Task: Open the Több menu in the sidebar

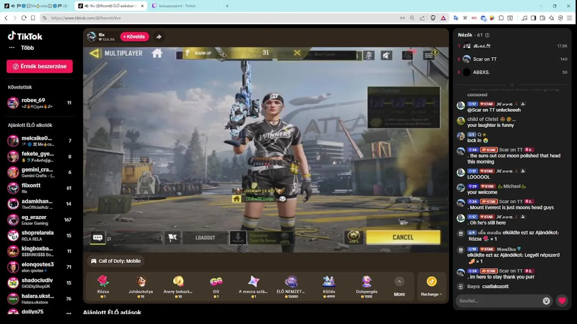Action: click(22, 48)
